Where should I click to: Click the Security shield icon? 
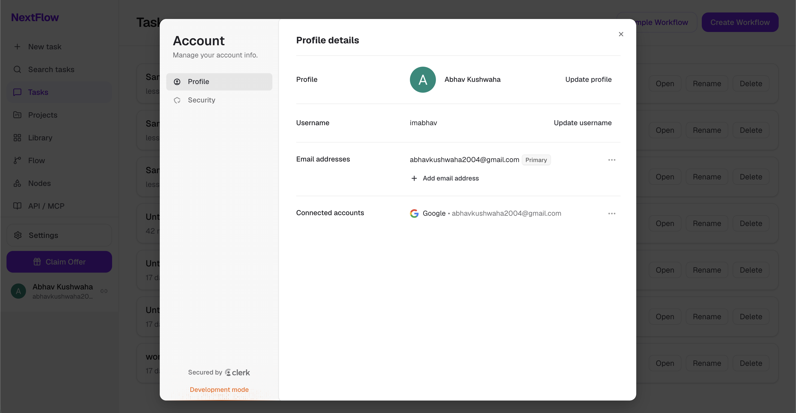coord(177,100)
